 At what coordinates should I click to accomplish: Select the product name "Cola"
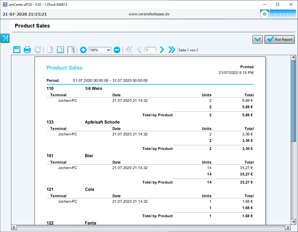(x=89, y=189)
